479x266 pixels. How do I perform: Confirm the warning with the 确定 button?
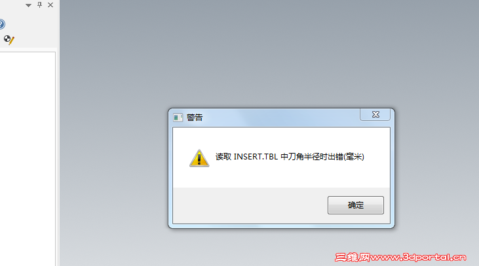pyautogui.click(x=356, y=205)
